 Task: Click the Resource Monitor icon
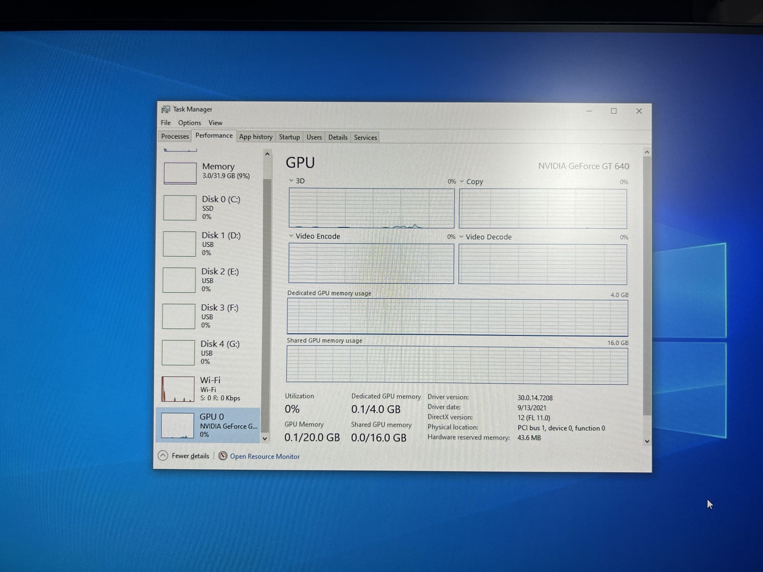[223, 455]
